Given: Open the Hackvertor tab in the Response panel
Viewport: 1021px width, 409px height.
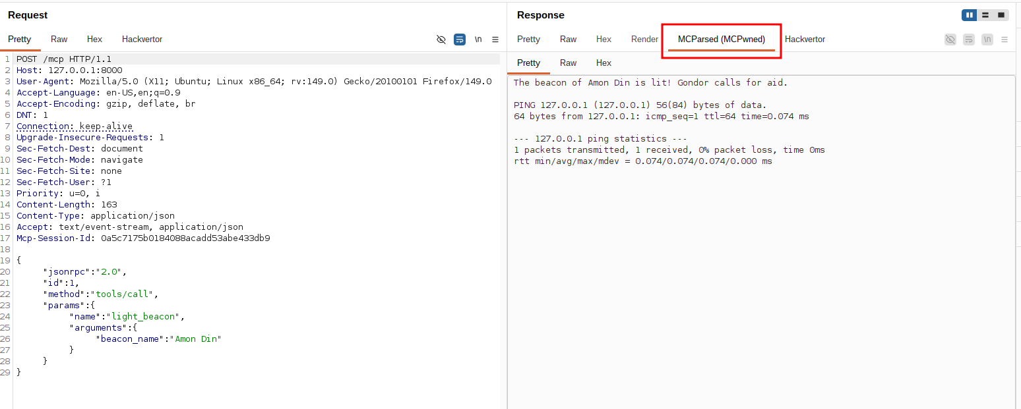Looking at the screenshot, I should click(x=805, y=40).
